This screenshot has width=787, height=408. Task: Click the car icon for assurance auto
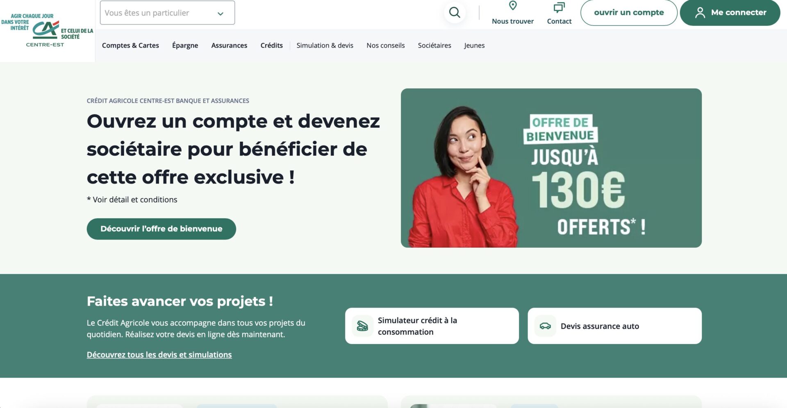[545, 326]
